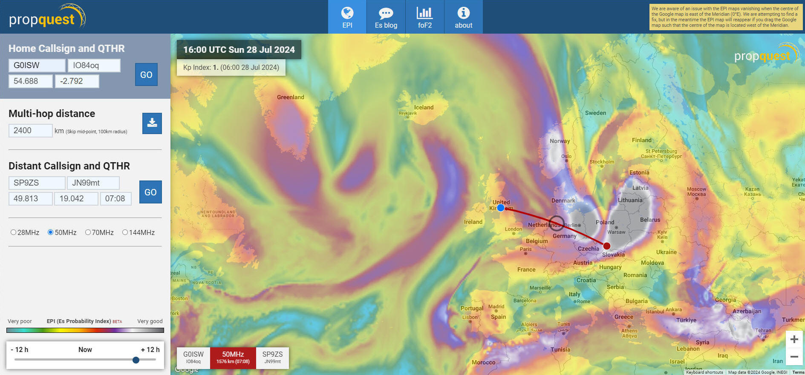The image size is (805, 375).
Task: Click the home callsign G0ISW field
Action: 37,66
